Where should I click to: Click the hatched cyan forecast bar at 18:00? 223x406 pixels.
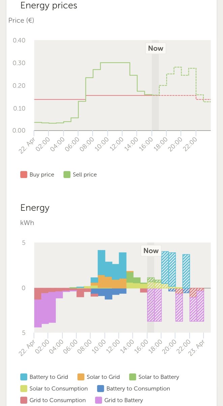point(165,267)
